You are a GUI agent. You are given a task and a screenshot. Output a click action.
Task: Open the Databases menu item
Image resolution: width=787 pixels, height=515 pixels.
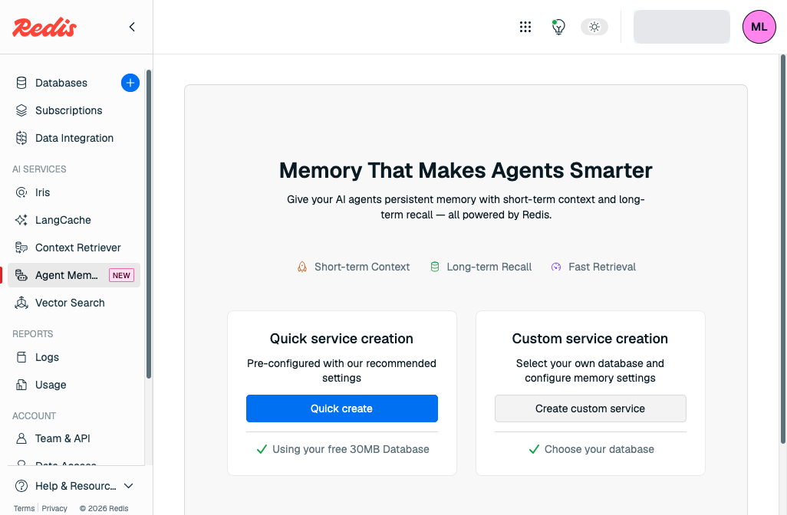click(x=61, y=83)
